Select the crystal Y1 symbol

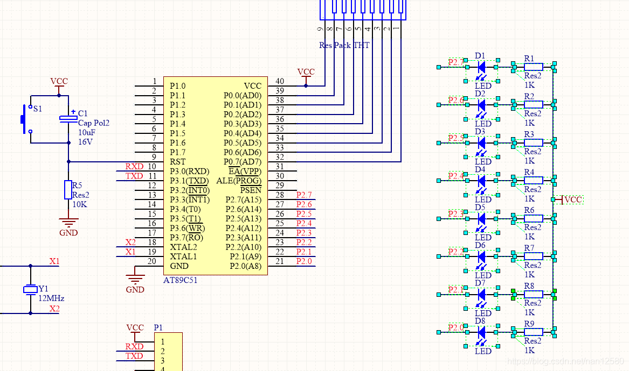pyautogui.click(x=30, y=289)
